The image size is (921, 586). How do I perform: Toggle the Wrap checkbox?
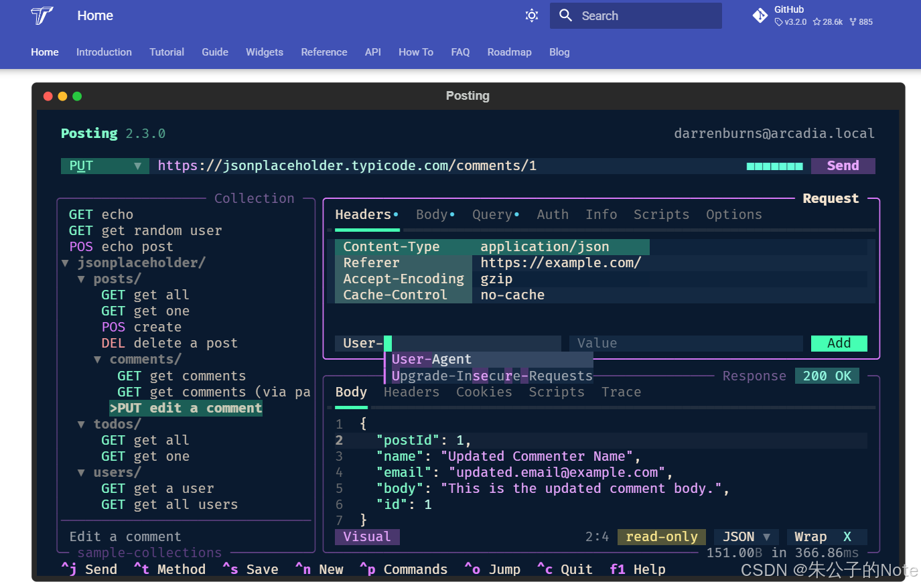(x=827, y=537)
